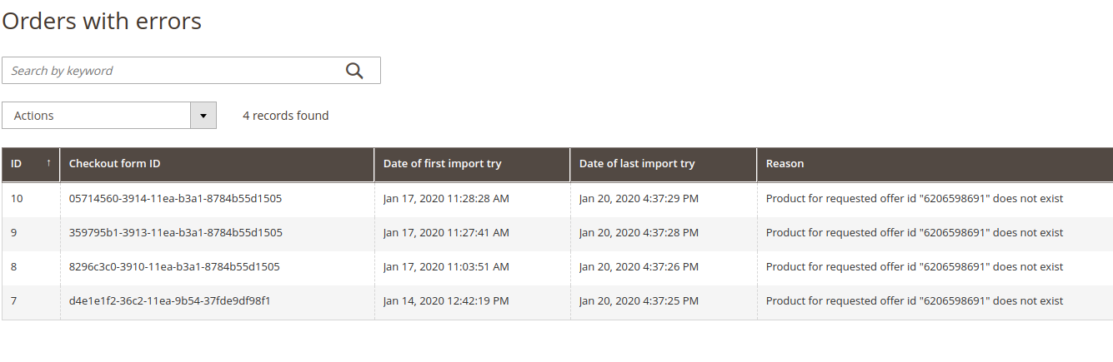Click the Reason column header
The width and height of the screenshot is (1113, 362).
click(x=785, y=164)
